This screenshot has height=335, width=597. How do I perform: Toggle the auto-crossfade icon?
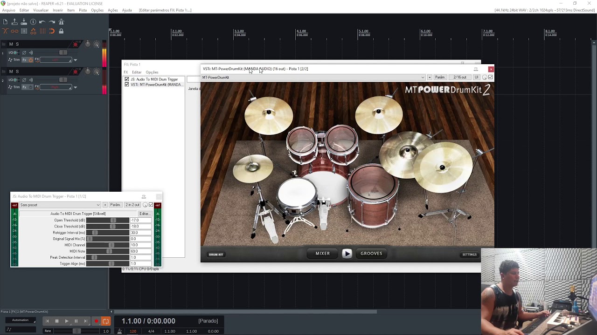5,31
